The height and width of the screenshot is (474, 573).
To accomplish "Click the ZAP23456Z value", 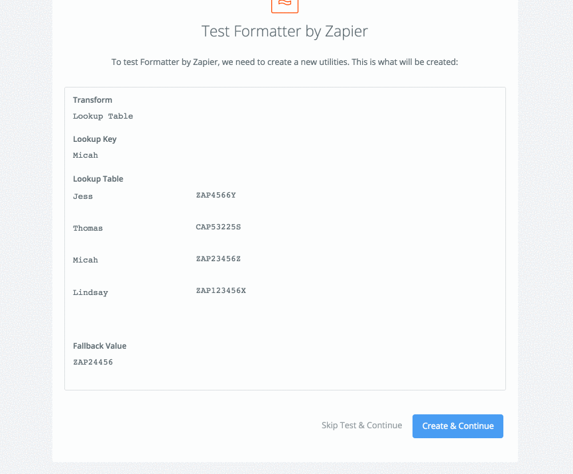I will click(218, 259).
